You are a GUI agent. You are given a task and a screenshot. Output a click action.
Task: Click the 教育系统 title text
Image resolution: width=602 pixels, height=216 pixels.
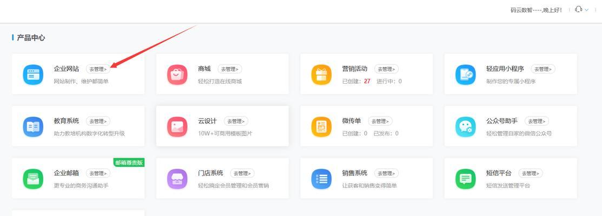(x=67, y=121)
